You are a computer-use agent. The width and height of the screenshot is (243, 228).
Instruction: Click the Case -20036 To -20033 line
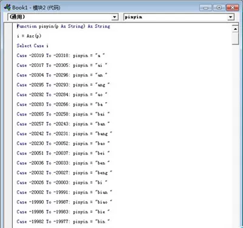pos(63,163)
